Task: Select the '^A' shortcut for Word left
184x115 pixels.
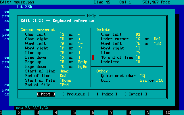Action: click(x=62, y=43)
